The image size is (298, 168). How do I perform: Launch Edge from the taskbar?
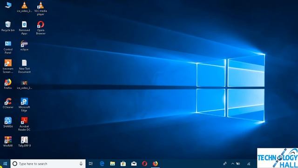102,164
